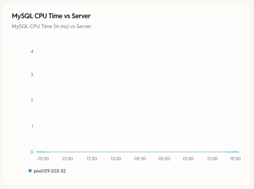The height and width of the screenshot is (189, 254).
Task: Select the 19:30 x-axis time label
Action: pos(235,159)
